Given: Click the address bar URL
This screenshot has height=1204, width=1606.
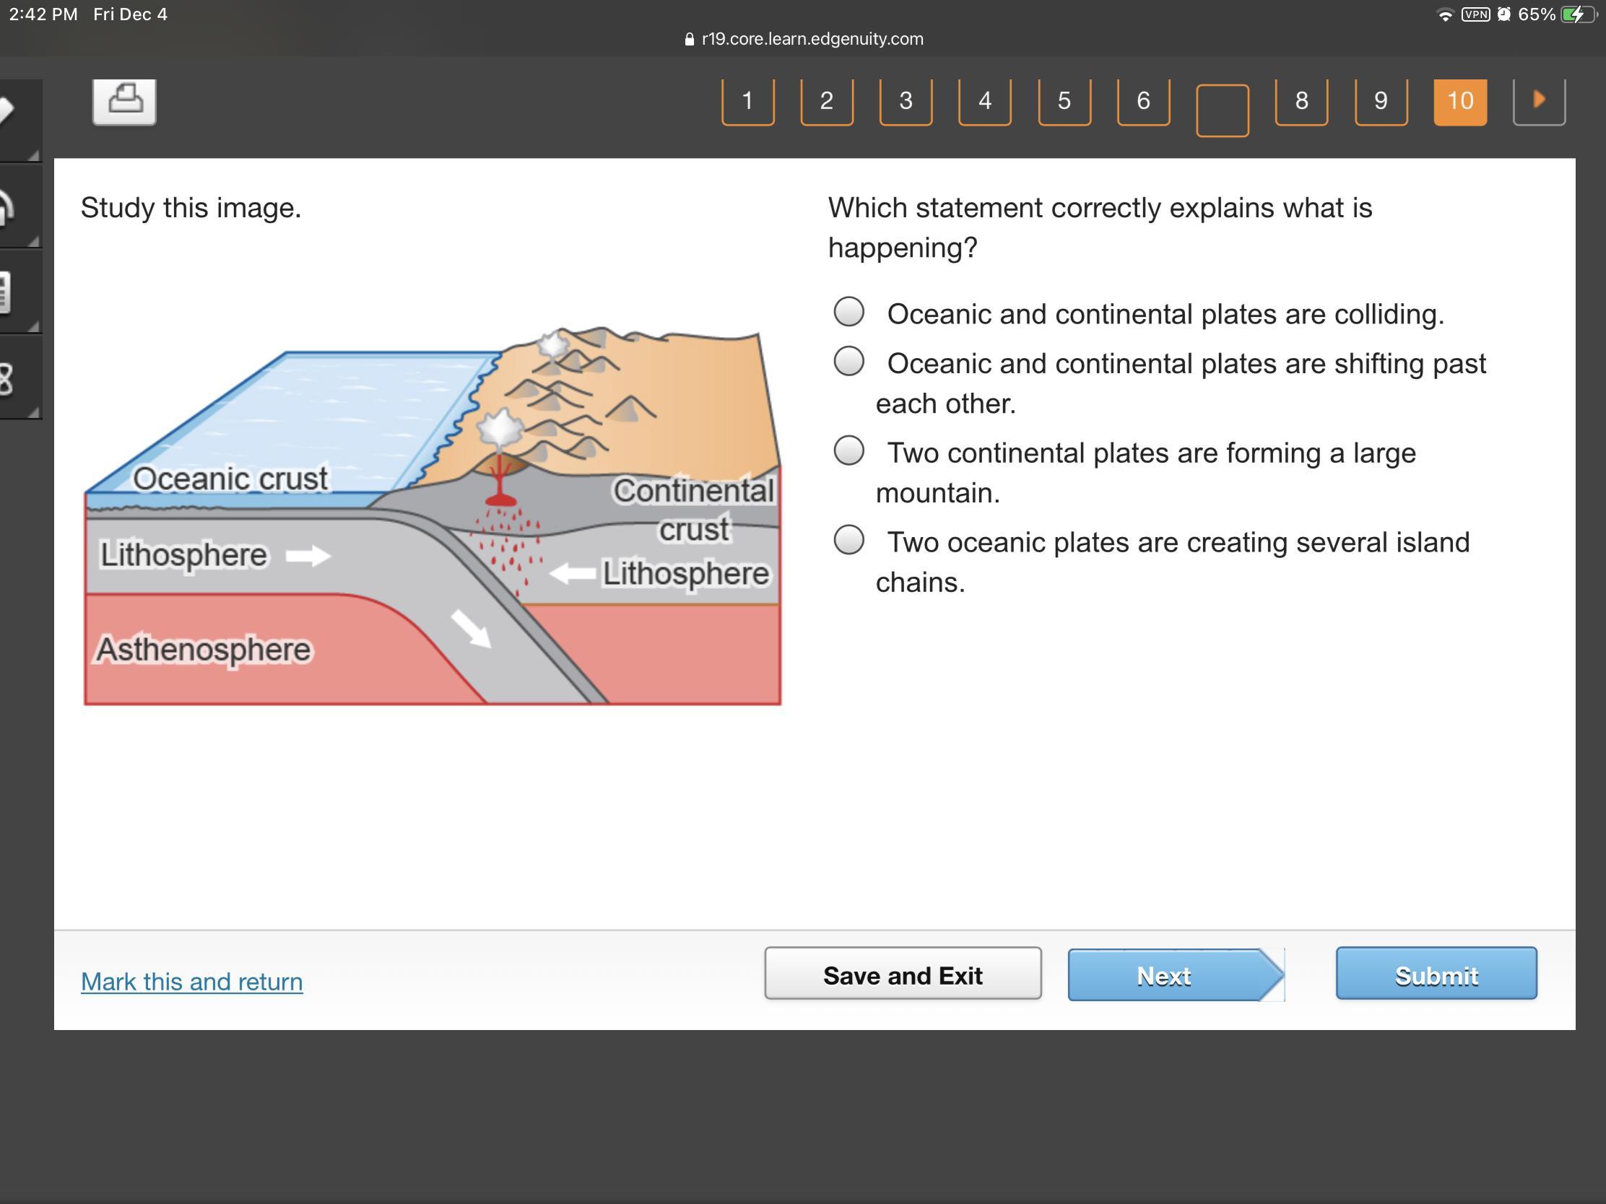Looking at the screenshot, I should click(804, 39).
